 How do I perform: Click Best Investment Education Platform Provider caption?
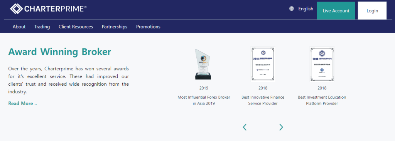pos(322,100)
